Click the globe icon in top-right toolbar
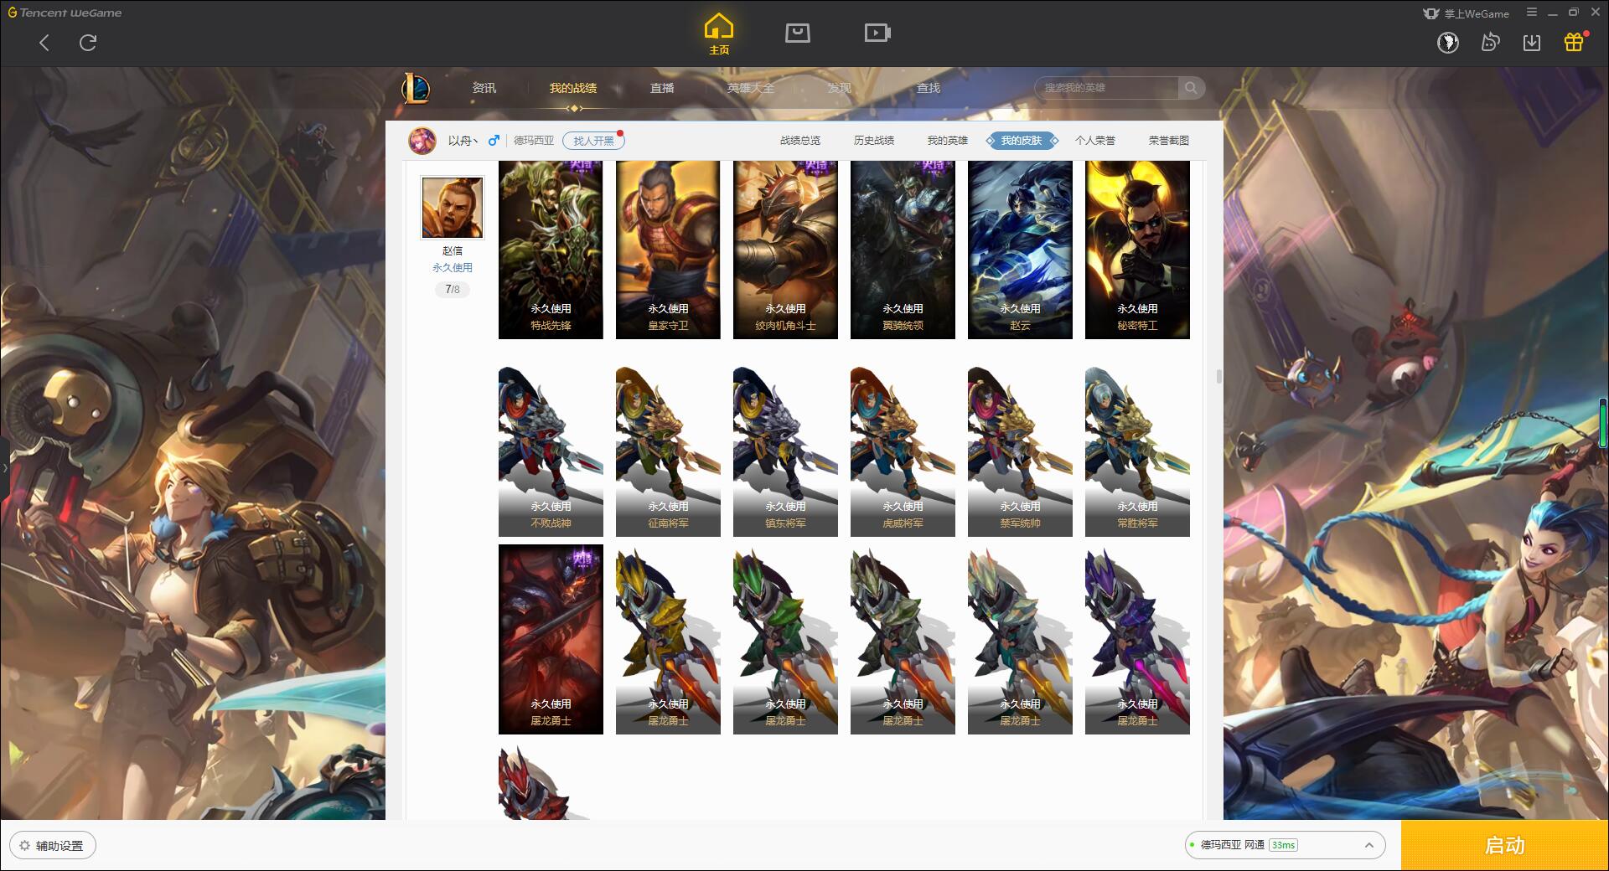The height and width of the screenshot is (871, 1609). [x=1447, y=42]
